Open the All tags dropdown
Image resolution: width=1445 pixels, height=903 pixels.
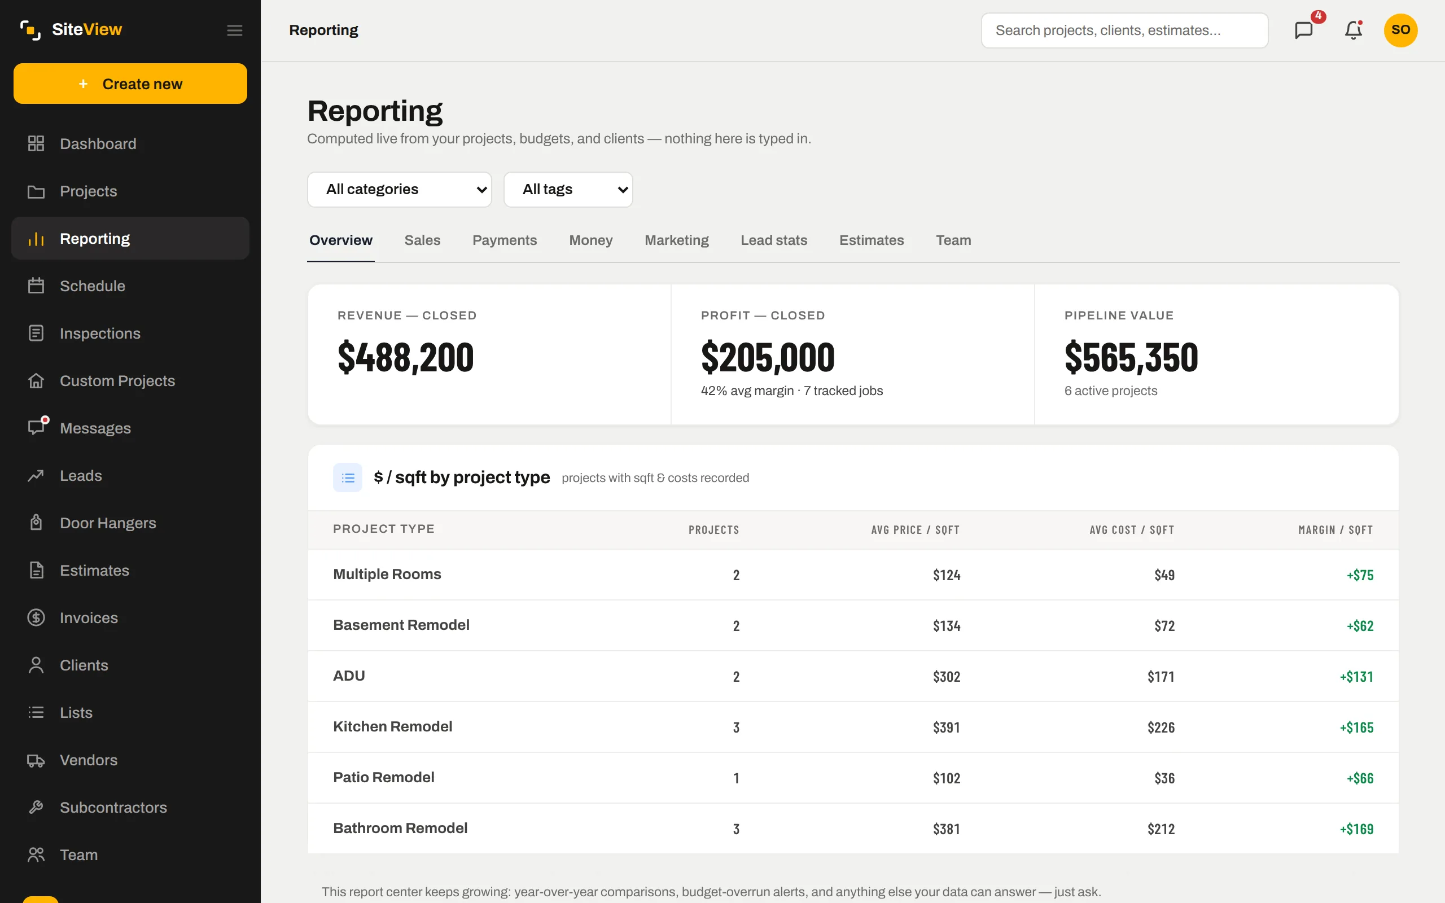568,189
